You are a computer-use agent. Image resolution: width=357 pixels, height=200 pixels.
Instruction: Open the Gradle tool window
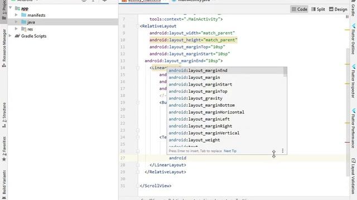(353, 8)
